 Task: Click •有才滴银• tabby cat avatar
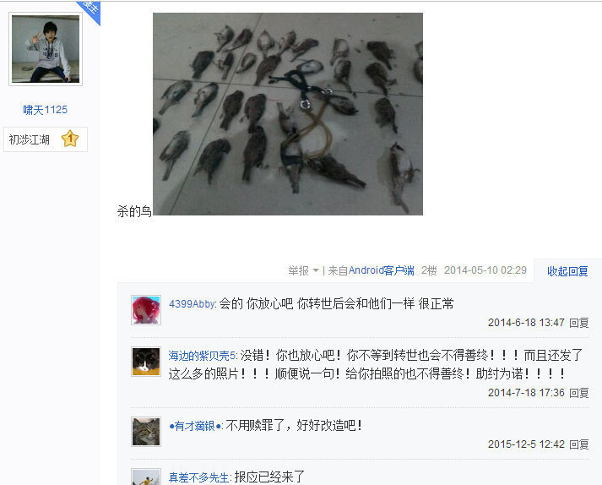[146, 432]
